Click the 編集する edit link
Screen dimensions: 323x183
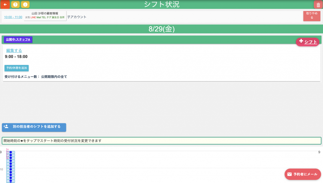click(14, 50)
